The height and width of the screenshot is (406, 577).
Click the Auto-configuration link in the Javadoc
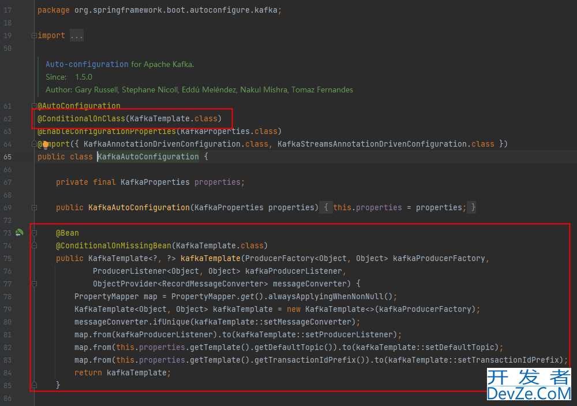tap(87, 64)
